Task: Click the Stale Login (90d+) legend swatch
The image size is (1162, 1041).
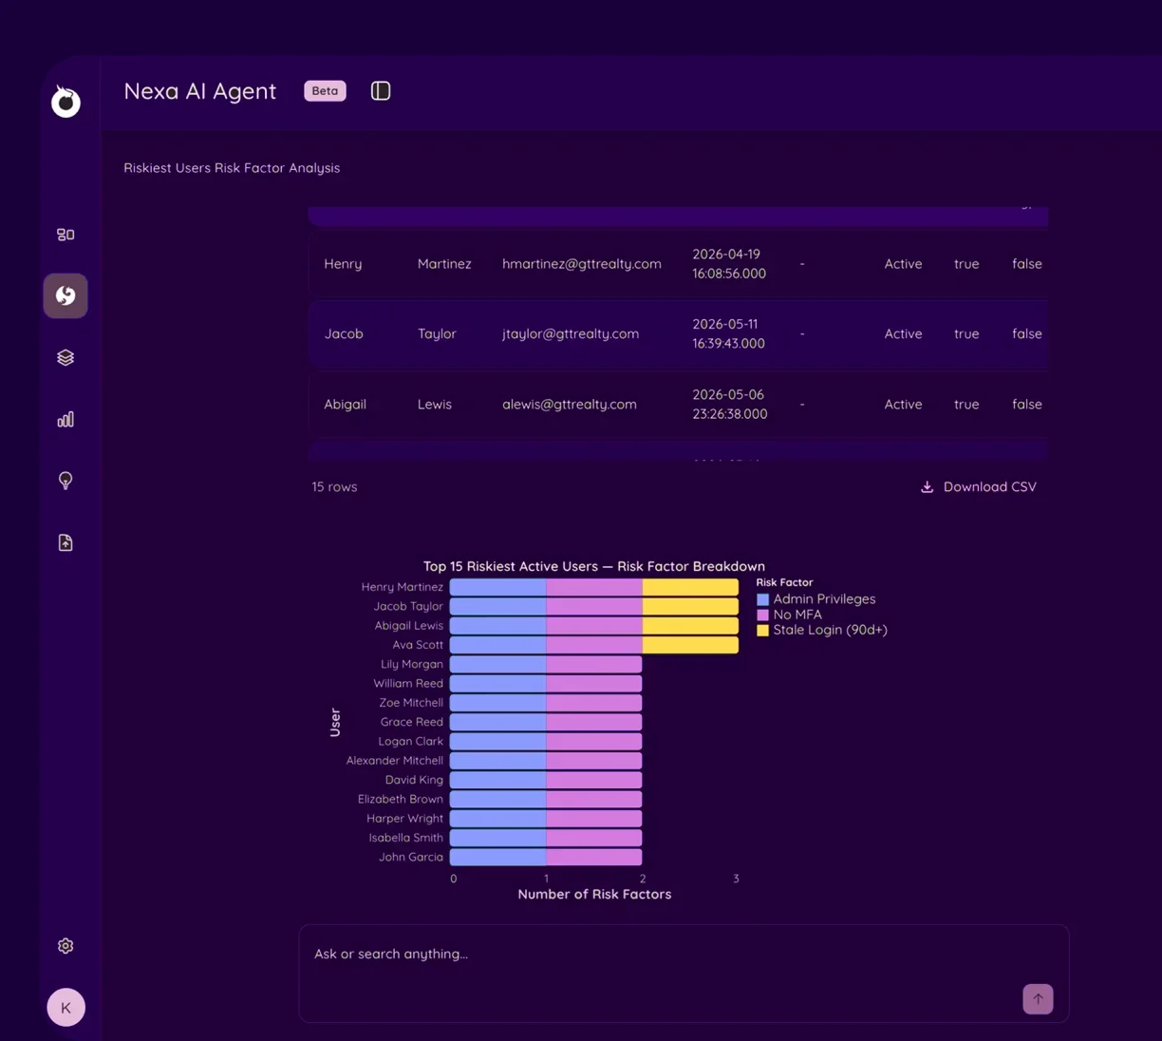Action: 762,630
